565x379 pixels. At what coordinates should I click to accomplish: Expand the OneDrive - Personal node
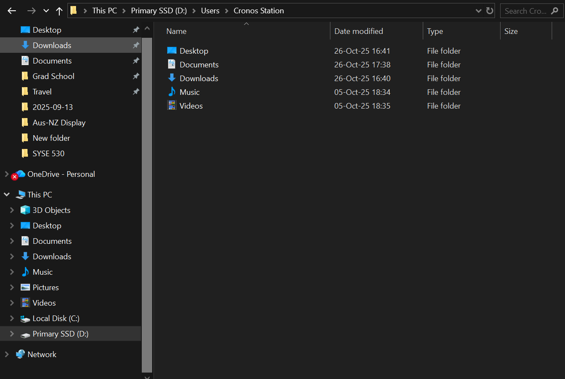click(x=6, y=174)
